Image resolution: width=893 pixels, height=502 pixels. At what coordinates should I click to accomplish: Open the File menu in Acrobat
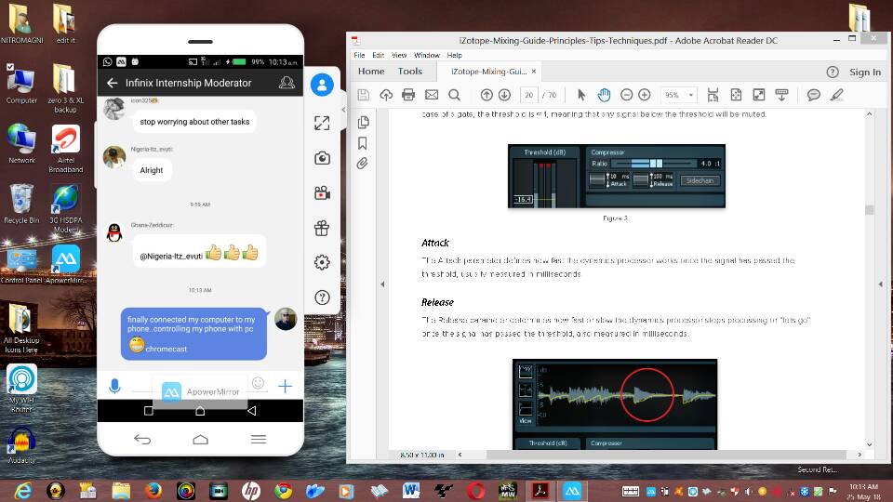point(359,55)
